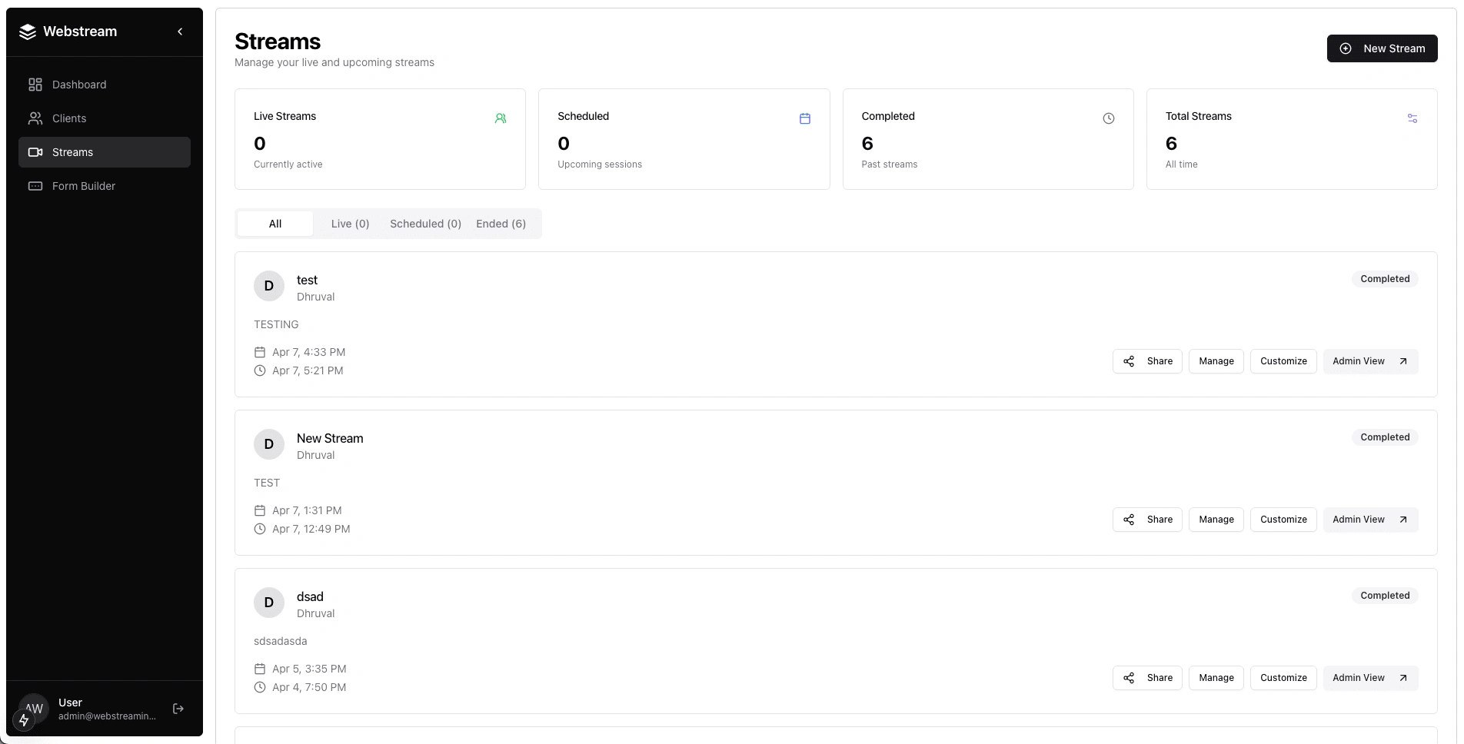
Task: Click the logout icon beside the user
Action: pos(178,709)
